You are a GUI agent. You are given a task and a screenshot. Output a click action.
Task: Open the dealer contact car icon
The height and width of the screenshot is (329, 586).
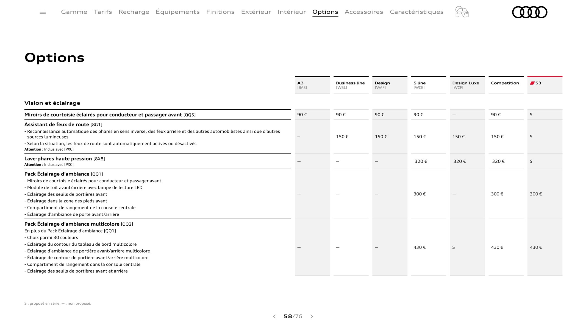coord(462,12)
